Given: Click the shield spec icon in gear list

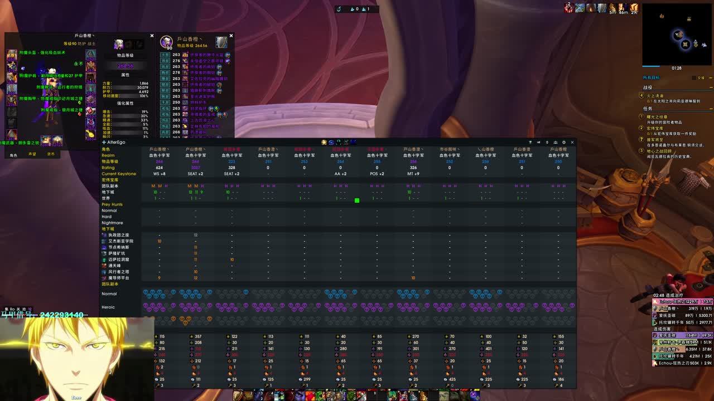Looking at the screenshot, I should coord(221,42).
